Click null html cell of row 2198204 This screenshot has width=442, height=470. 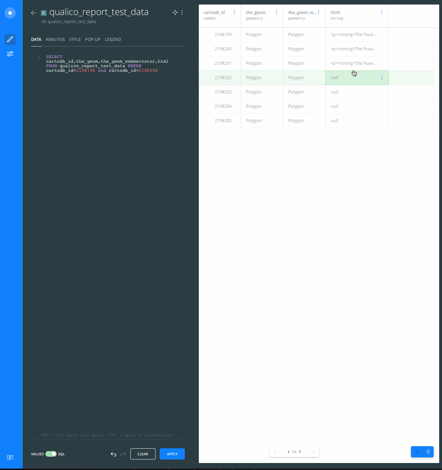pos(357,106)
